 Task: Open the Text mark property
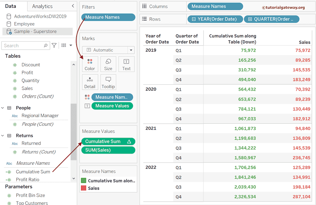tap(126, 64)
